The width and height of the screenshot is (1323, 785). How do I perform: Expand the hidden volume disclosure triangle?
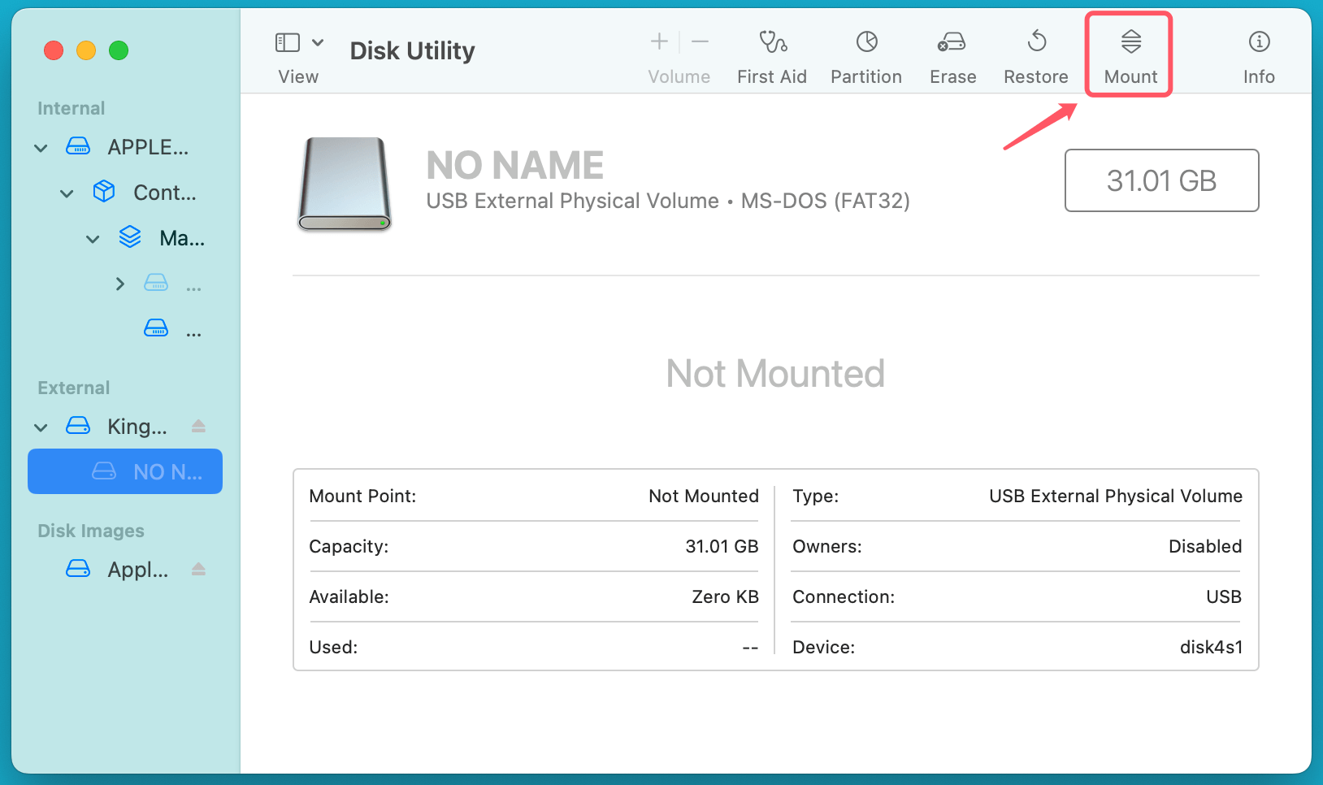tap(119, 283)
